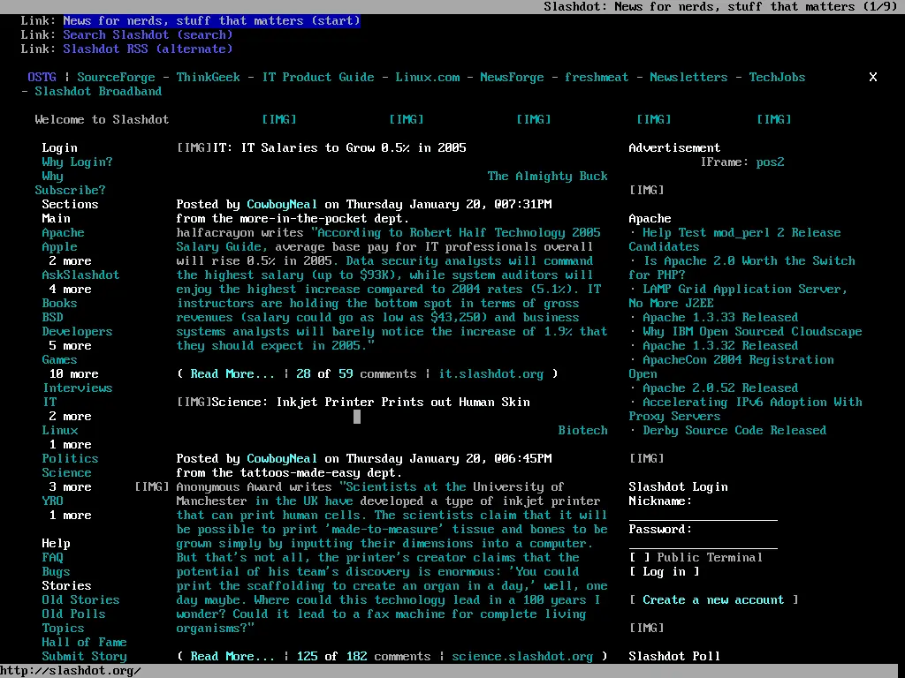Click Read More for IT Salaries story
Image resolution: width=905 pixels, height=678 pixels.
point(232,373)
